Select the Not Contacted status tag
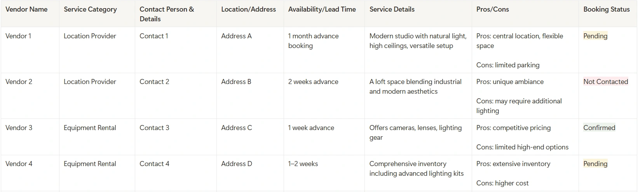The image size is (638, 192). click(605, 82)
